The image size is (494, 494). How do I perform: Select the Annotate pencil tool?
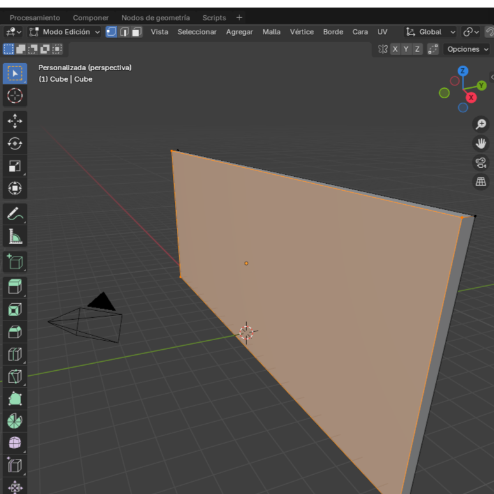tap(15, 214)
